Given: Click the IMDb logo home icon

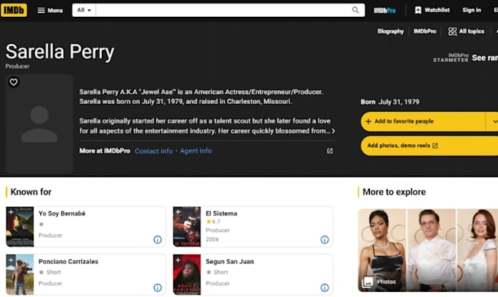Looking at the screenshot, I should (x=14, y=10).
